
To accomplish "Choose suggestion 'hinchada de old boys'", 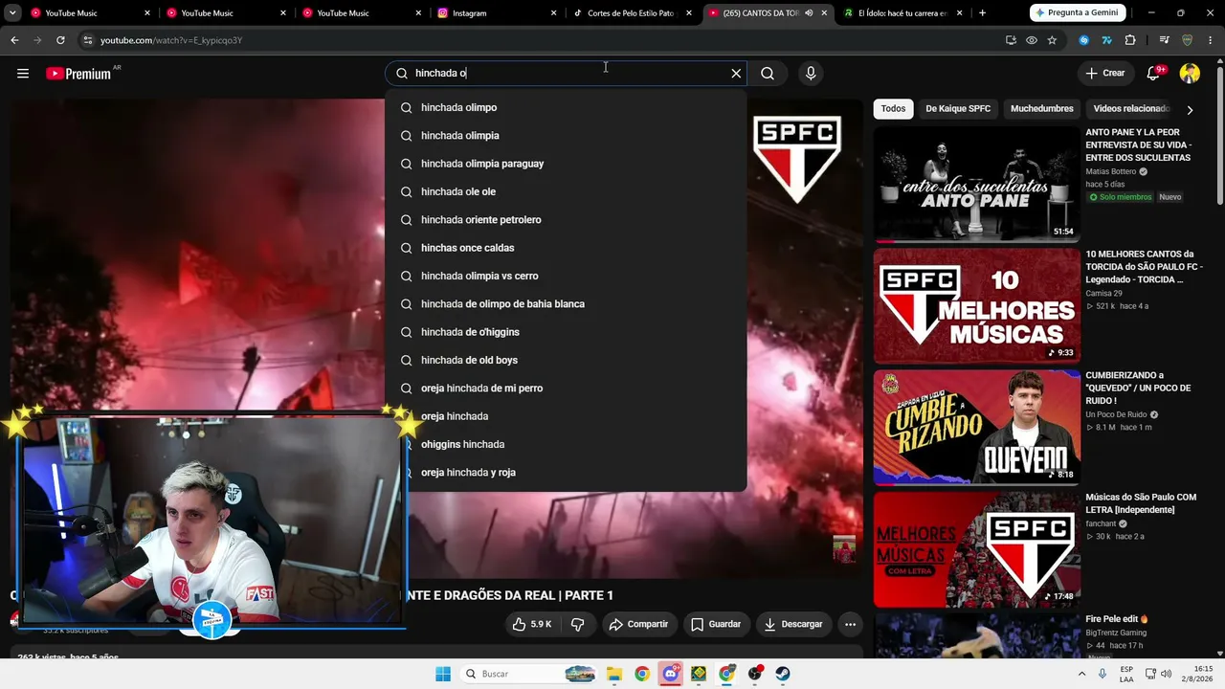I will coord(566,360).
